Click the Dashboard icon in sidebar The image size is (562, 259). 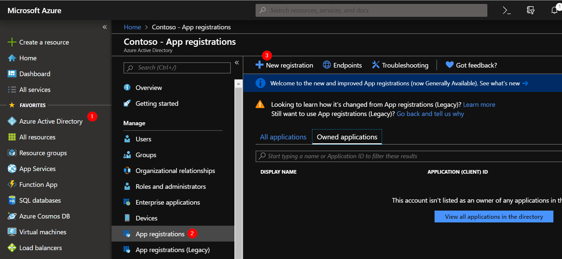click(x=12, y=73)
